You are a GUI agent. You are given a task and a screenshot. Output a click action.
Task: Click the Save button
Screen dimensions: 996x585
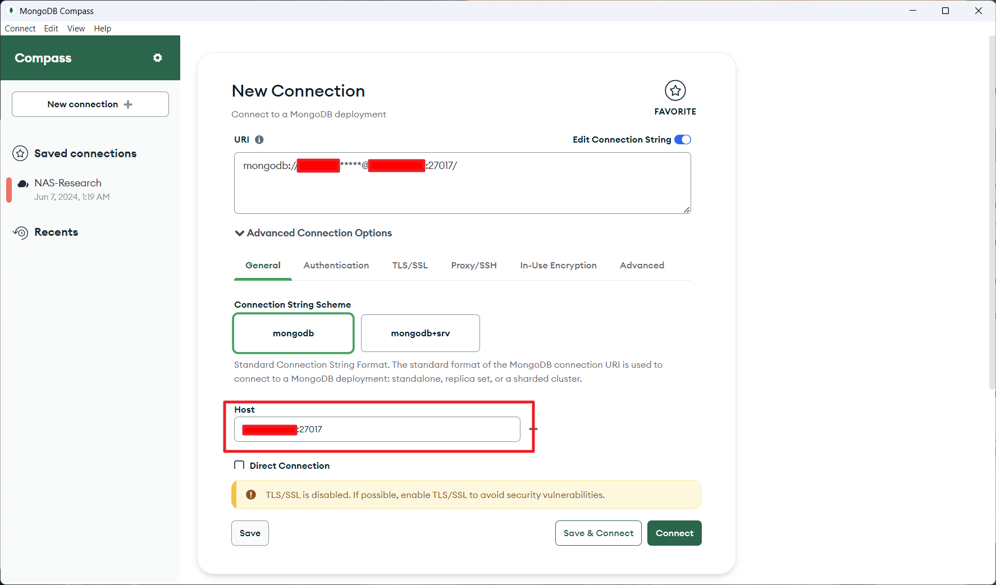[250, 533]
